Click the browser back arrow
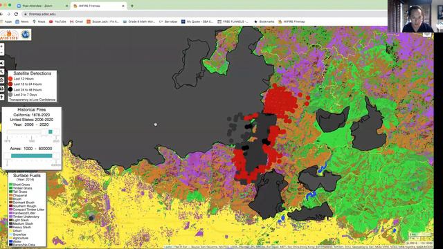 [1, 14]
